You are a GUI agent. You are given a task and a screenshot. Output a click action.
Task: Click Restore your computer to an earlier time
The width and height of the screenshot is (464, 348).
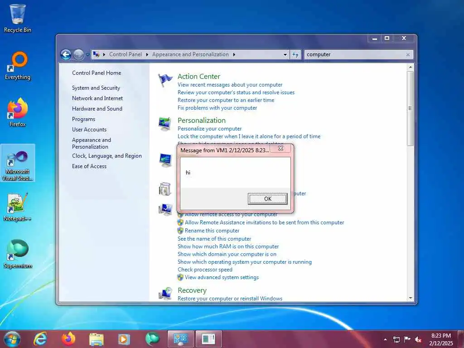[226, 100]
